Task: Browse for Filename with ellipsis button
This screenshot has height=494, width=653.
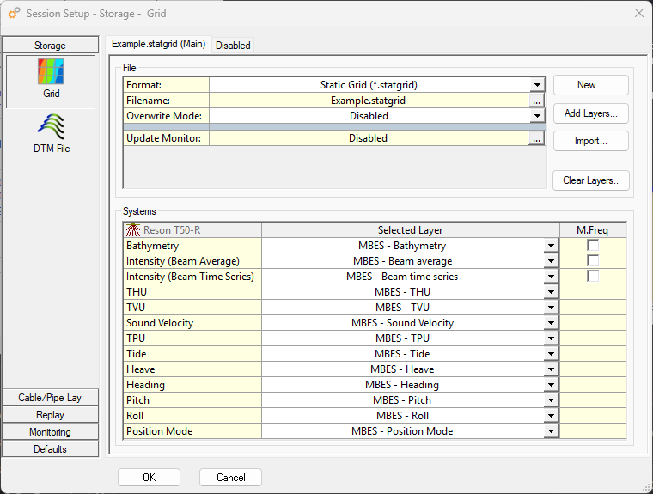Action: point(536,101)
